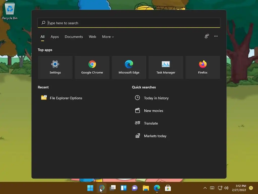
Task: Click the taskbar Search icon
Action: coord(102,188)
